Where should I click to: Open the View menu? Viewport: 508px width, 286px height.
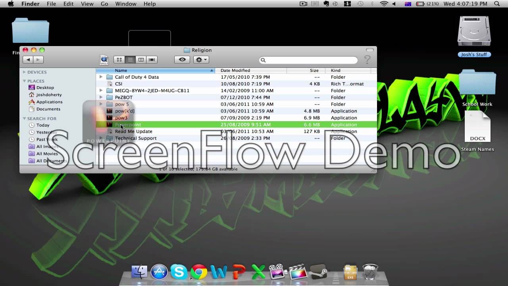(87, 4)
